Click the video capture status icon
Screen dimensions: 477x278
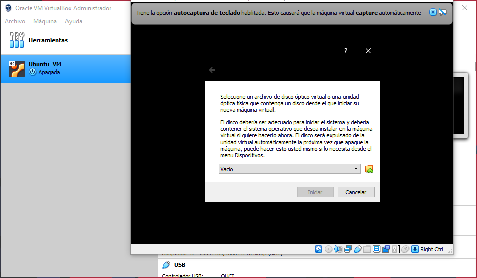(386, 249)
